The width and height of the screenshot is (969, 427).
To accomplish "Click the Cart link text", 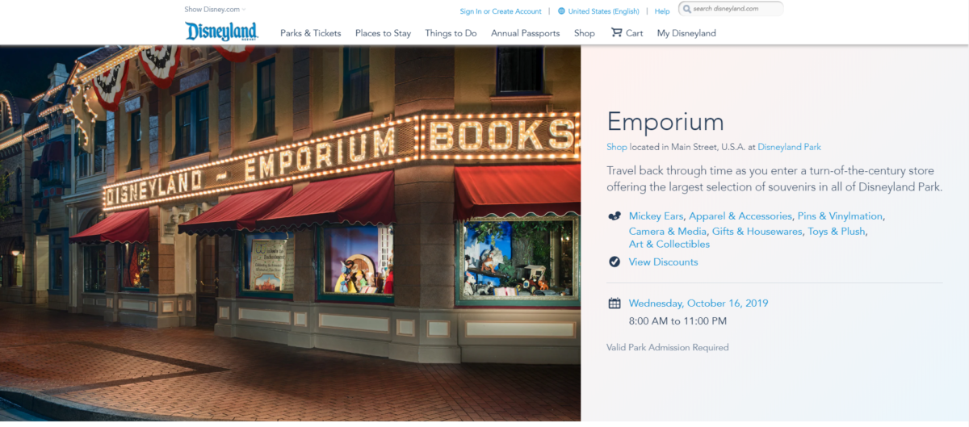I will tap(635, 33).
